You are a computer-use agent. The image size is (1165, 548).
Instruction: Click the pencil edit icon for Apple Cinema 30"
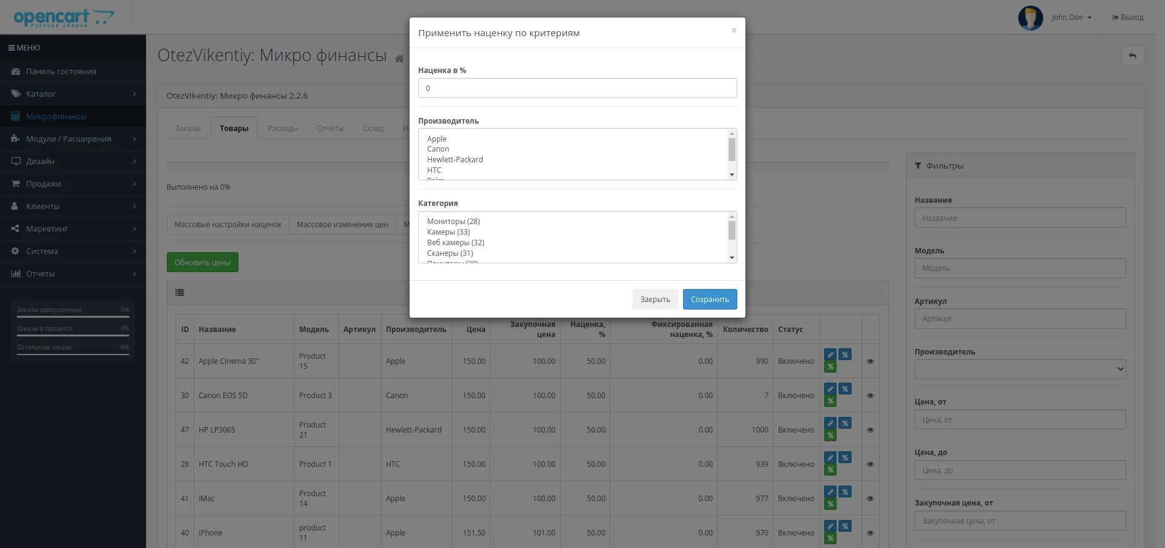click(x=830, y=355)
